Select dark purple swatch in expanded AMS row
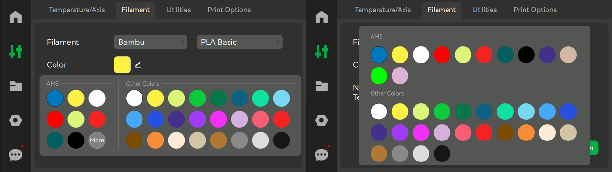 tap(547, 55)
